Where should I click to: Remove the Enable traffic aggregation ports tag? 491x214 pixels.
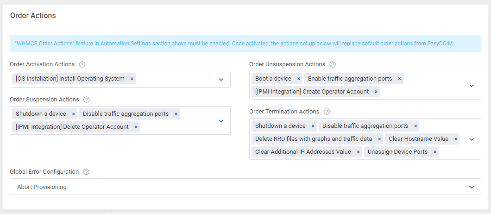click(x=399, y=79)
